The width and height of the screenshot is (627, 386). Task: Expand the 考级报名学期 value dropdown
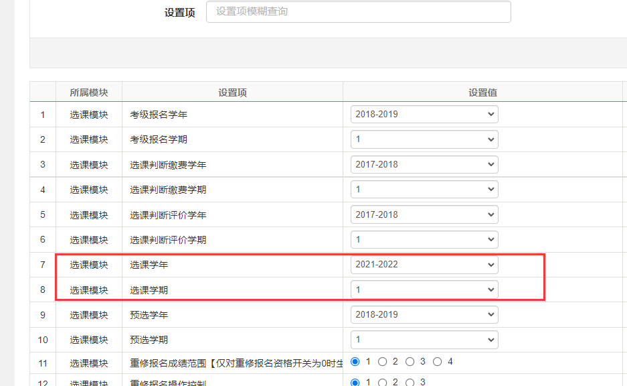tap(424, 139)
